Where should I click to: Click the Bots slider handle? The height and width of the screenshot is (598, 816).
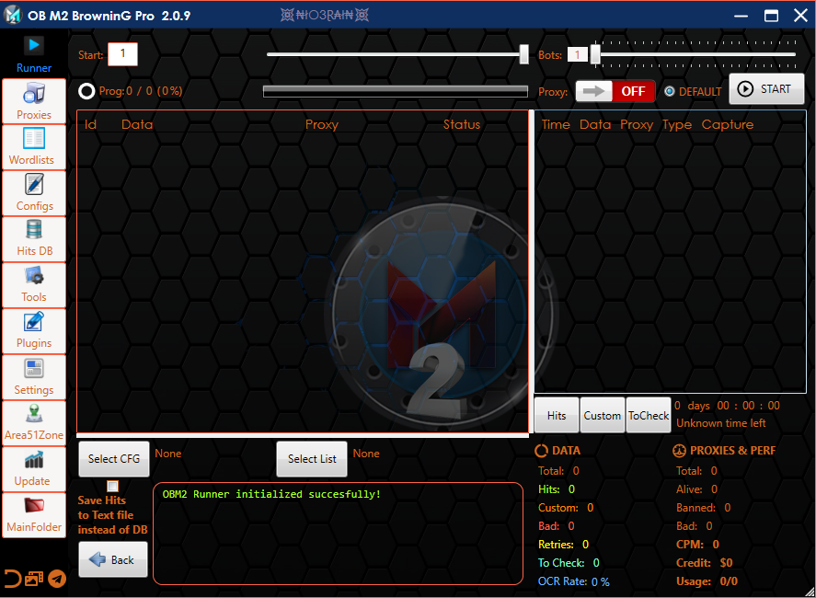pos(595,54)
